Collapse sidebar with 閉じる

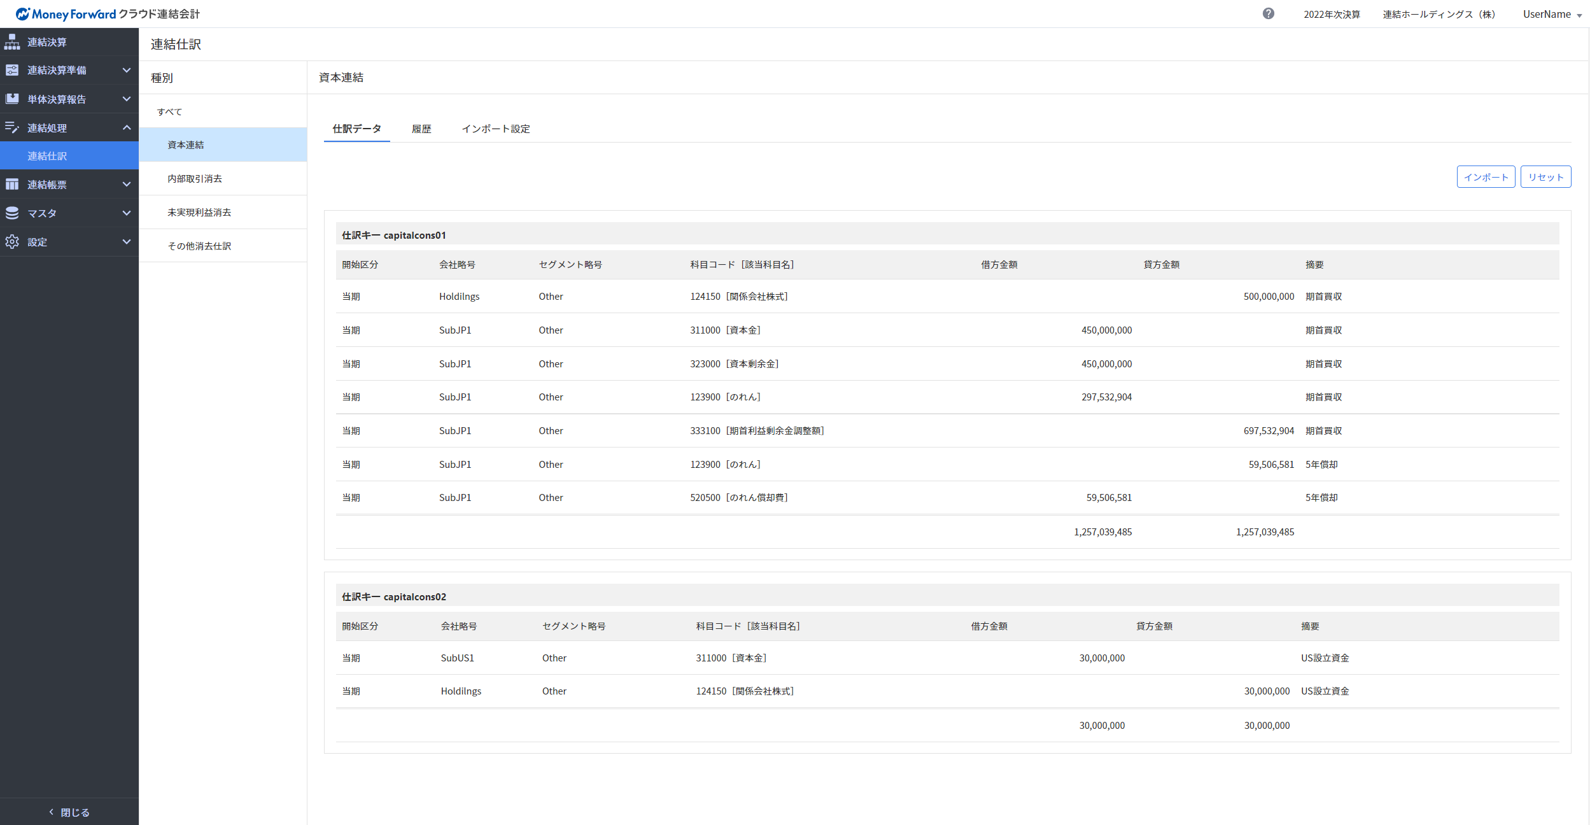pos(69,812)
